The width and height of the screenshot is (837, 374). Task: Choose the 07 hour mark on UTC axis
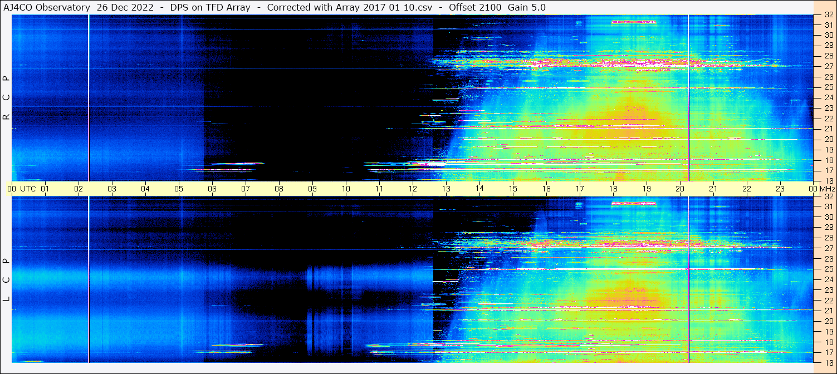246,189
